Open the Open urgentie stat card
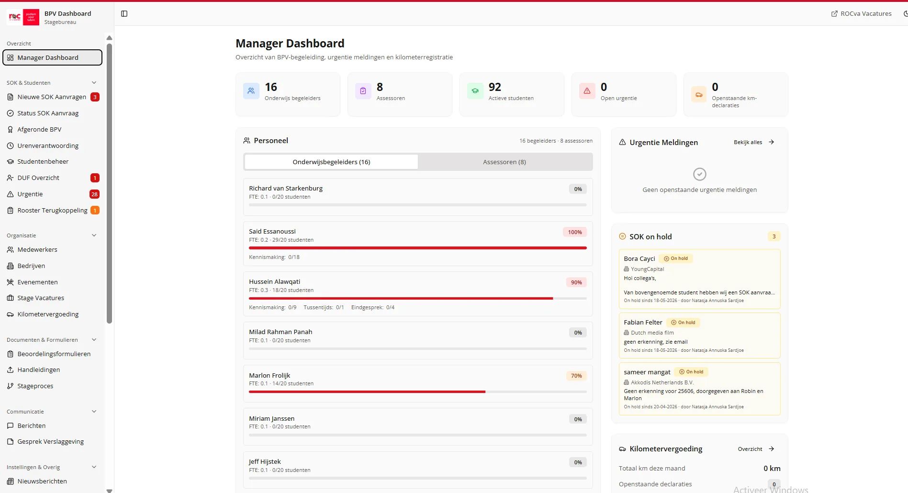Viewport: 908px width, 493px height. click(624, 94)
